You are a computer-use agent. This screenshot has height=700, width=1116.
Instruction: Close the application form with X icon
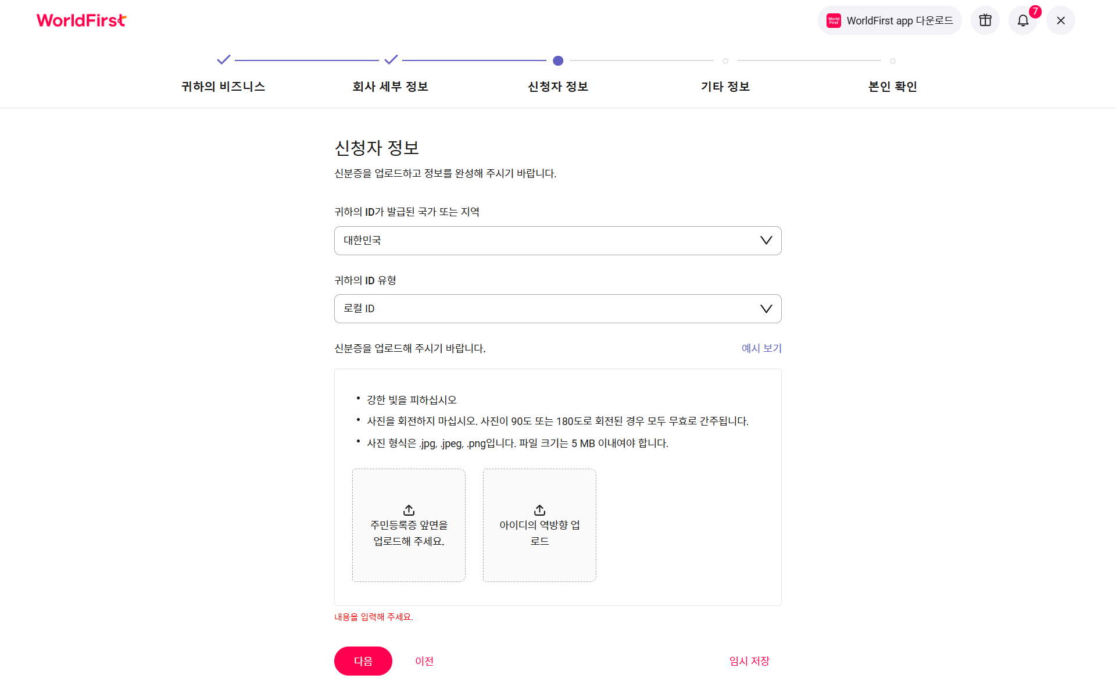coord(1061,20)
